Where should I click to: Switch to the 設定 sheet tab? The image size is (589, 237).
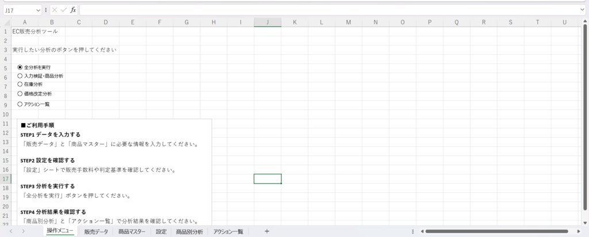coord(161,232)
